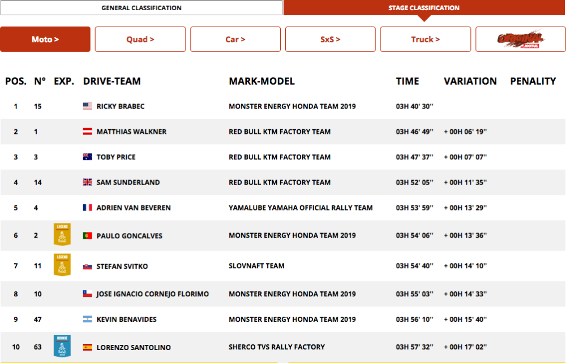566x363 pixels.
Task: Select the US flag next to Ricky Brabec
Action: (x=88, y=106)
